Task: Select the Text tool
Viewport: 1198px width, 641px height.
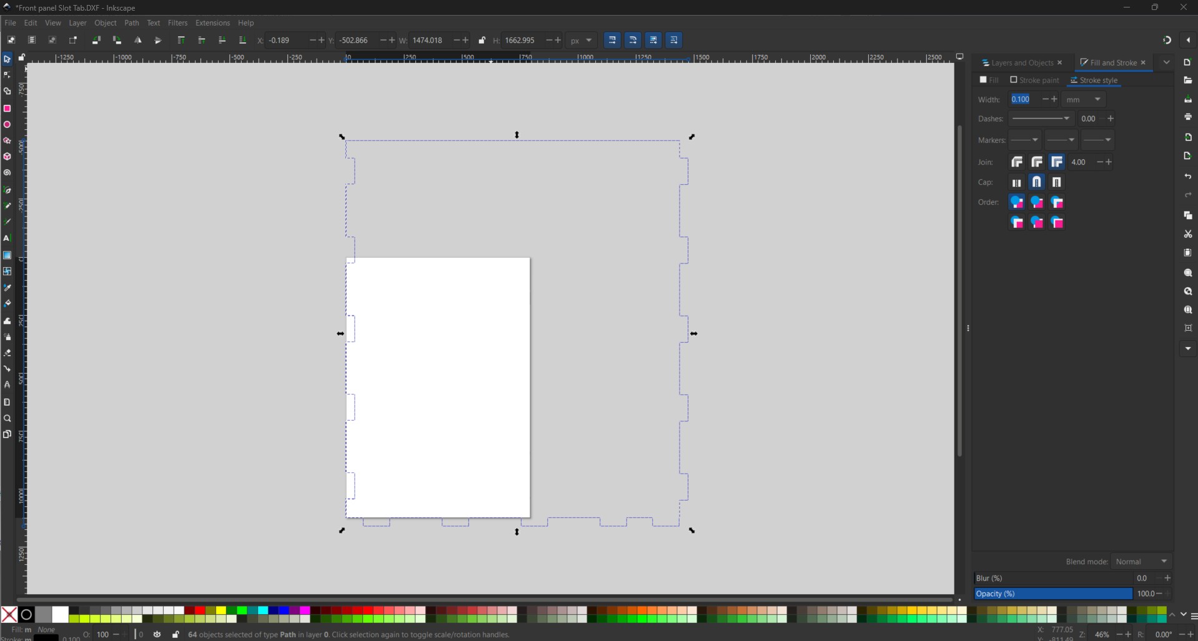Action: [7, 238]
